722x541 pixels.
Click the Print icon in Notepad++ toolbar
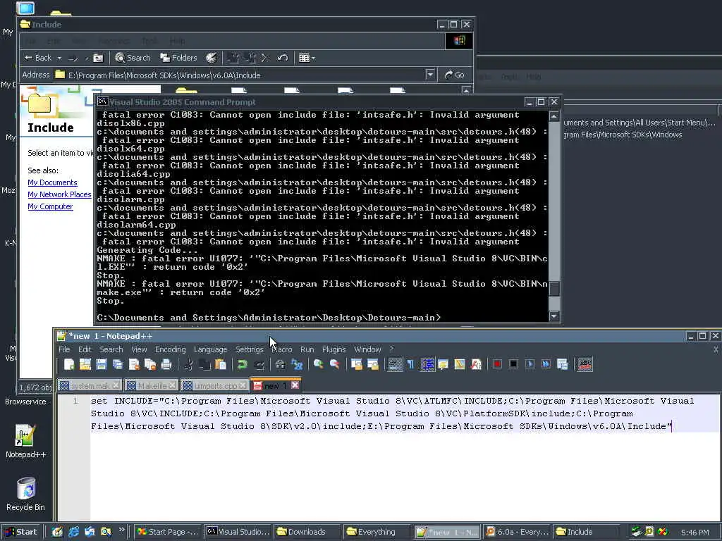[166, 364]
